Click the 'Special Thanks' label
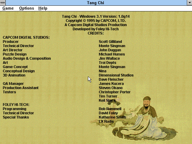 click(16, 117)
